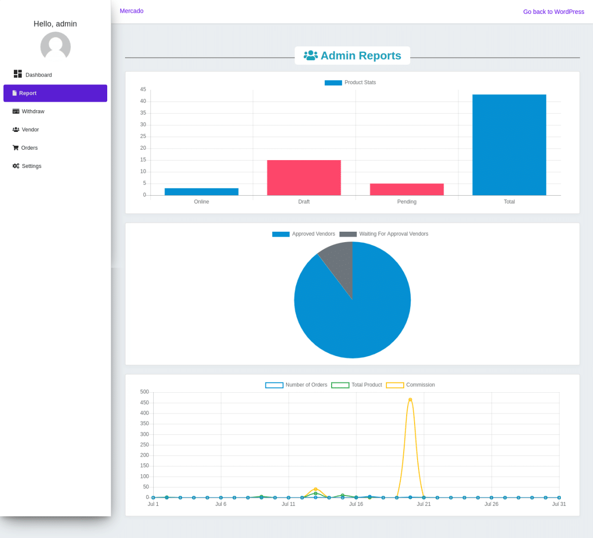Open the Vendor menu item
Viewport: 593px width, 538px height.
[x=30, y=129]
